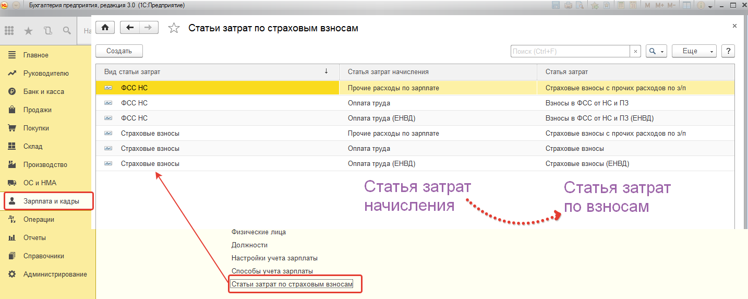Click cell Взносы в ФСС от НС и ПЗ
Viewport: 748px width, 299px height.
635,103
